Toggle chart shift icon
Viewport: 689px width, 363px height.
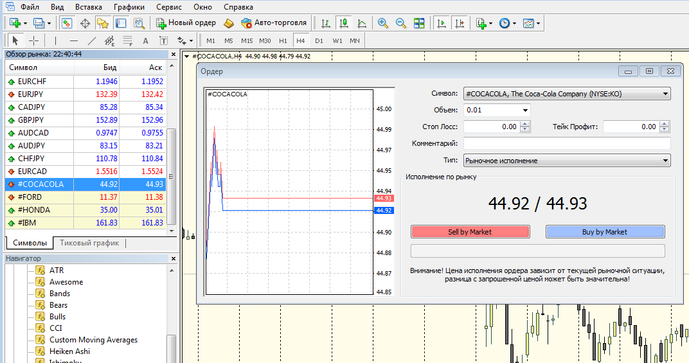(459, 23)
